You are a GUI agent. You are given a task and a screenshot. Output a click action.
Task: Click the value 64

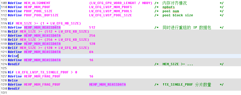point(91,52)
